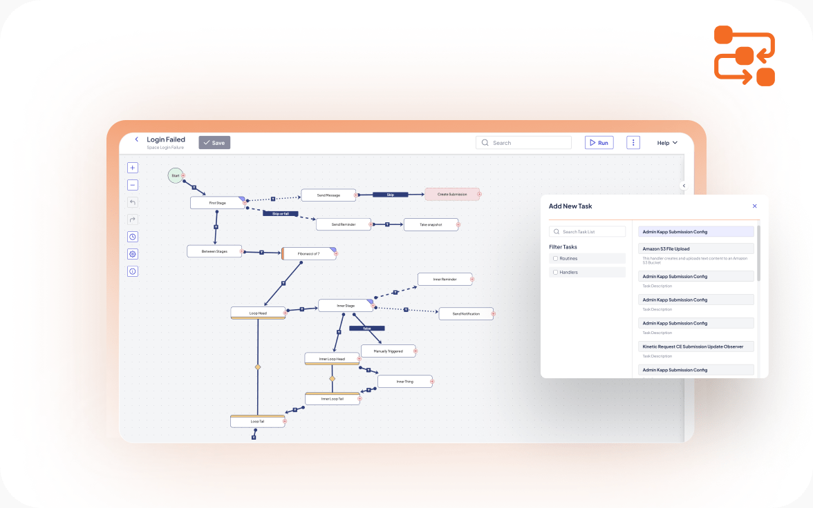This screenshot has width=813, height=508.
Task: Select the Send Reminder node
Action: 343,225
